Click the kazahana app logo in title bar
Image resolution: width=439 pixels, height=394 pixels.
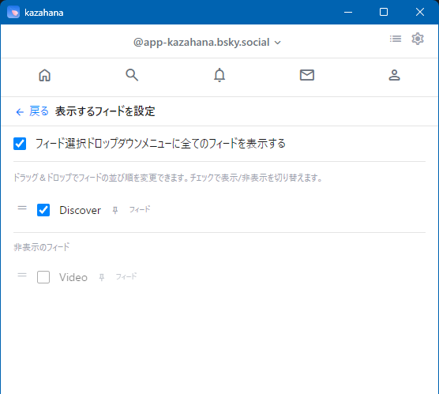coord(13,13)
